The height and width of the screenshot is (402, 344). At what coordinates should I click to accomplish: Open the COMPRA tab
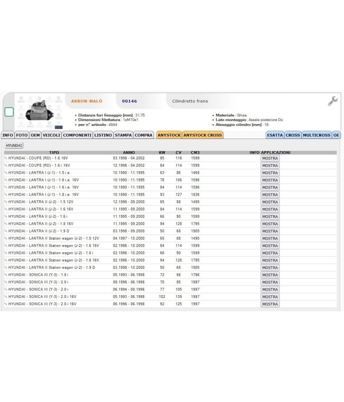tap(144, 135)
